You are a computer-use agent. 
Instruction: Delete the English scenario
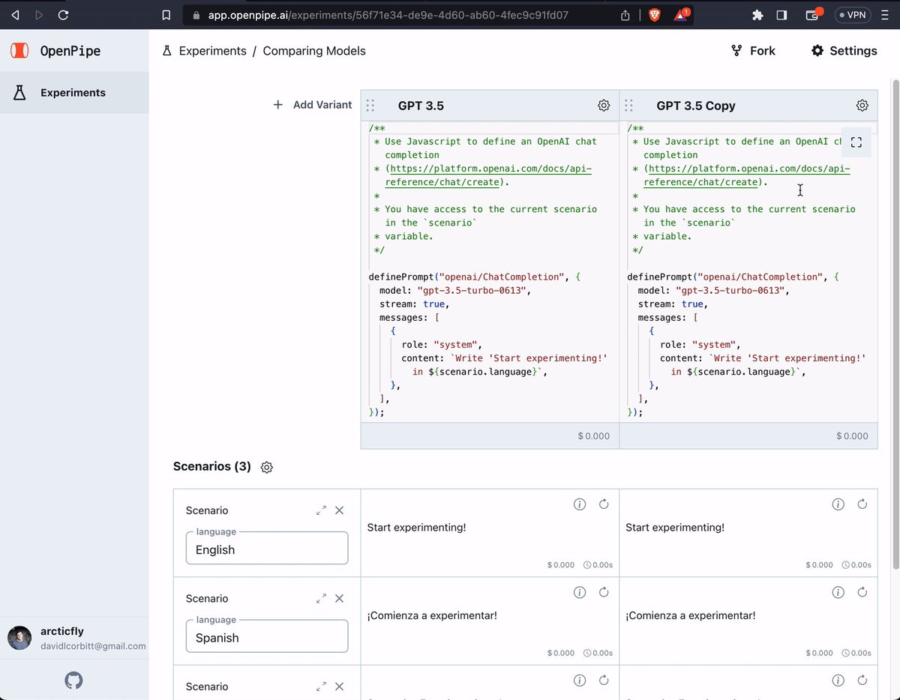(x=339, y=510)
